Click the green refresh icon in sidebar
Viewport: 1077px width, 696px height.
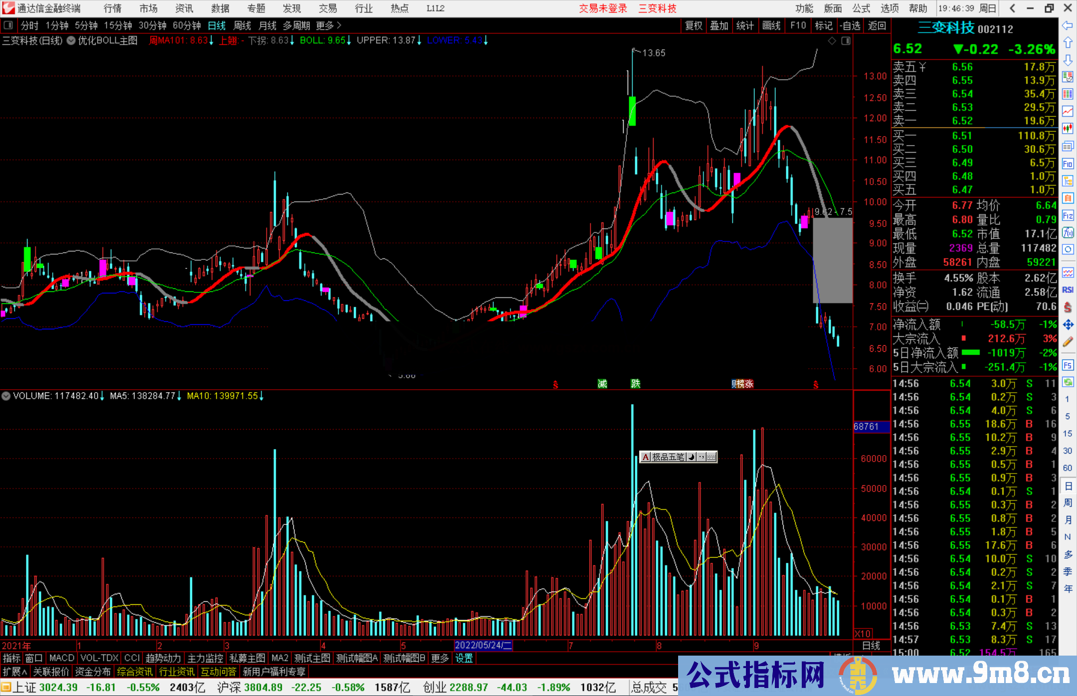[1068, 382]
